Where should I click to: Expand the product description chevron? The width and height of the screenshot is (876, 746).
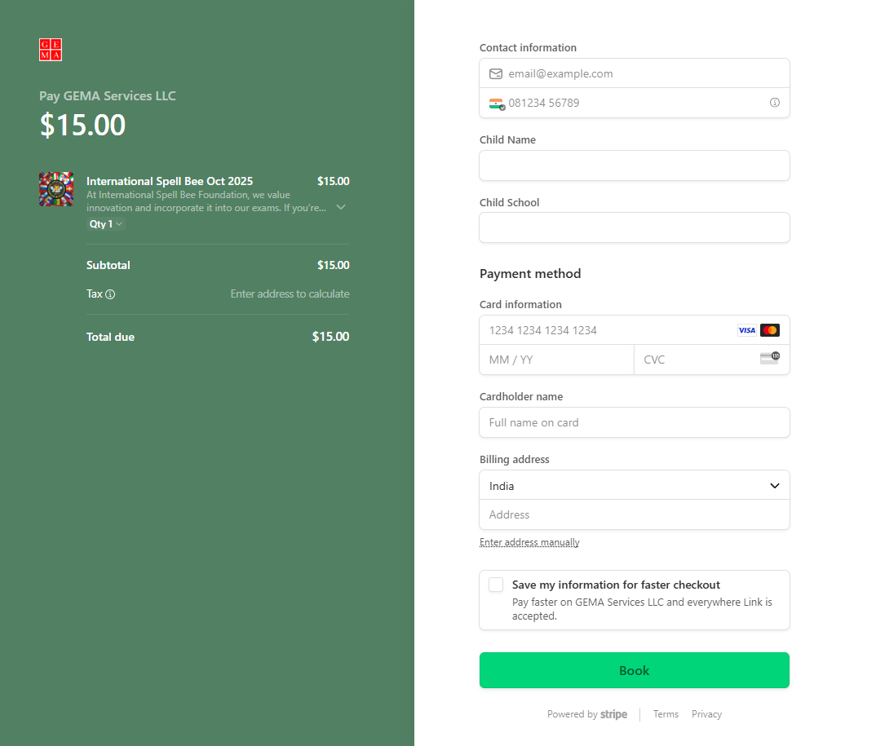click(x=341, y=207)
